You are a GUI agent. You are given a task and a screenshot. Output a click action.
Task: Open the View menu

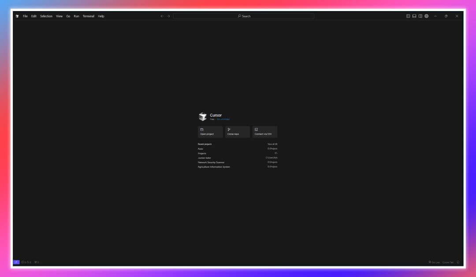[59, 16]
